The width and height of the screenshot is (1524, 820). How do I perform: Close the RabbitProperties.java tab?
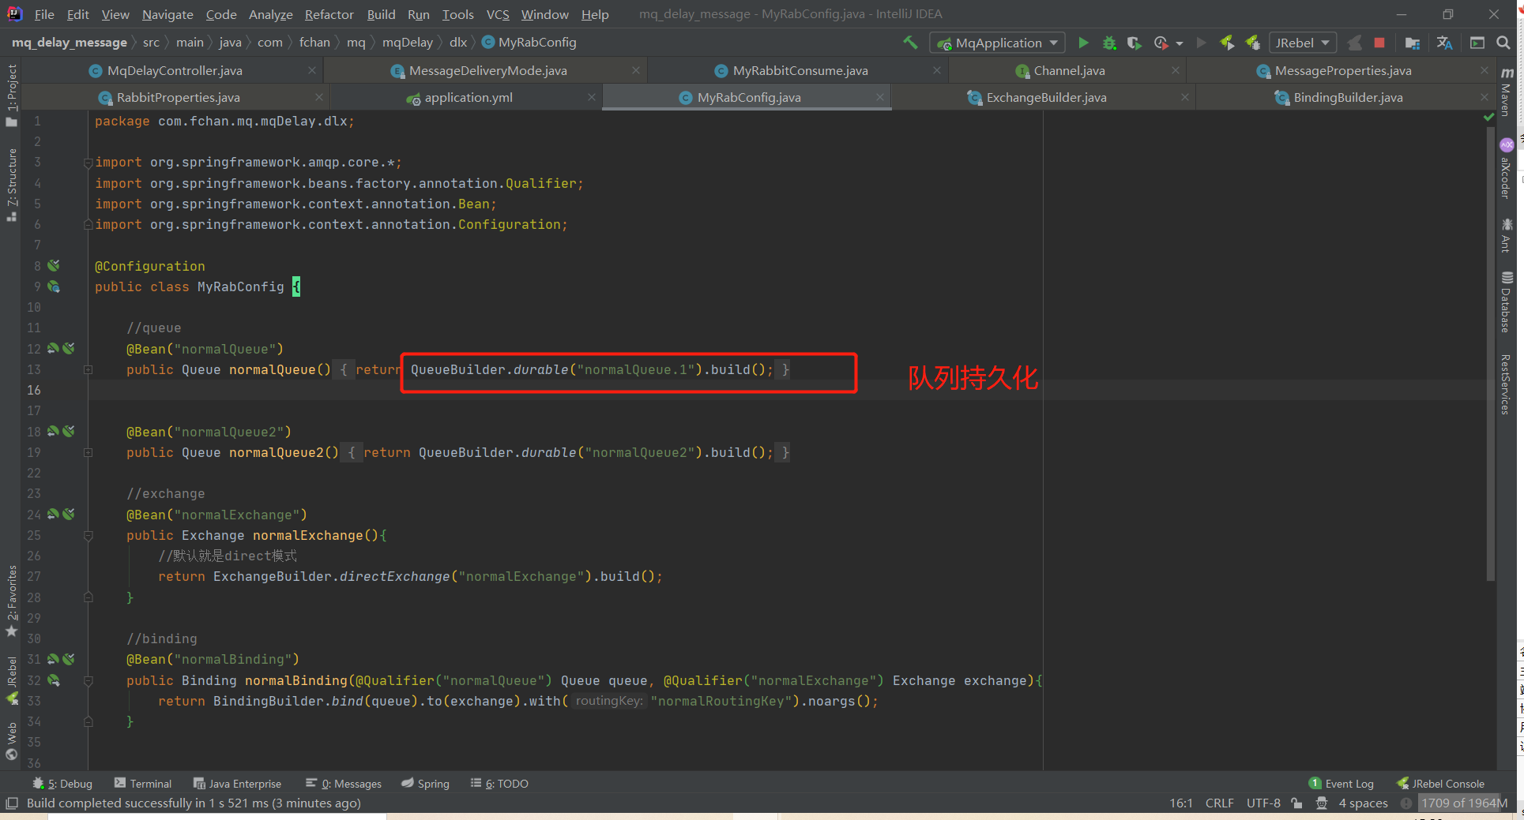point(318,97)
